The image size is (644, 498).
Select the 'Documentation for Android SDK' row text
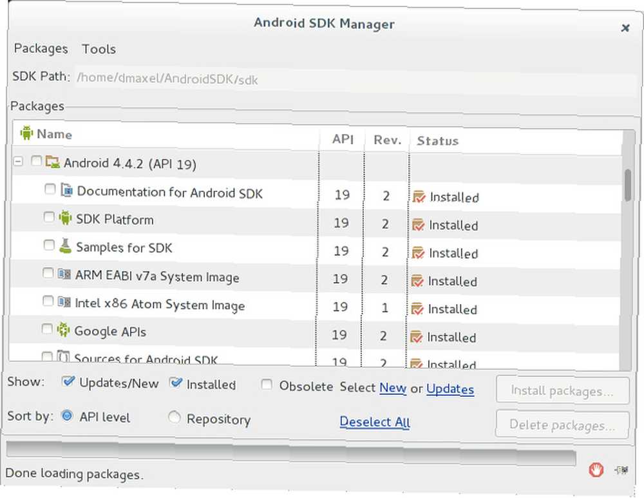click(x=169, y=192)
